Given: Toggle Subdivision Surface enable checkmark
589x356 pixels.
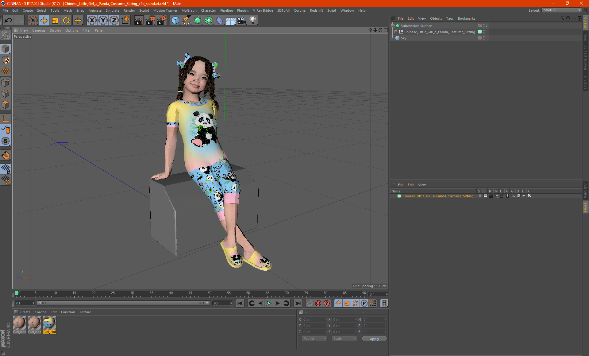Looking at the screenshot, I should click(x=487, y=26).
